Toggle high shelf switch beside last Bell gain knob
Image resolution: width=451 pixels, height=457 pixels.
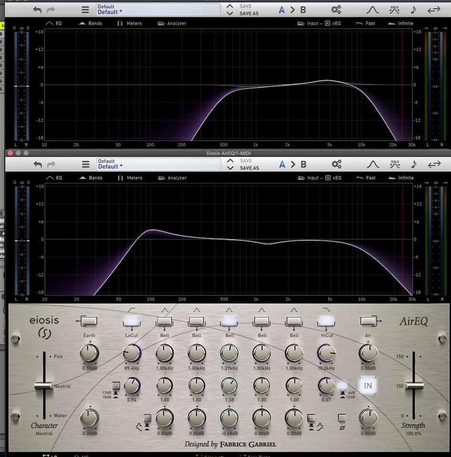click(x=311, y=418)
